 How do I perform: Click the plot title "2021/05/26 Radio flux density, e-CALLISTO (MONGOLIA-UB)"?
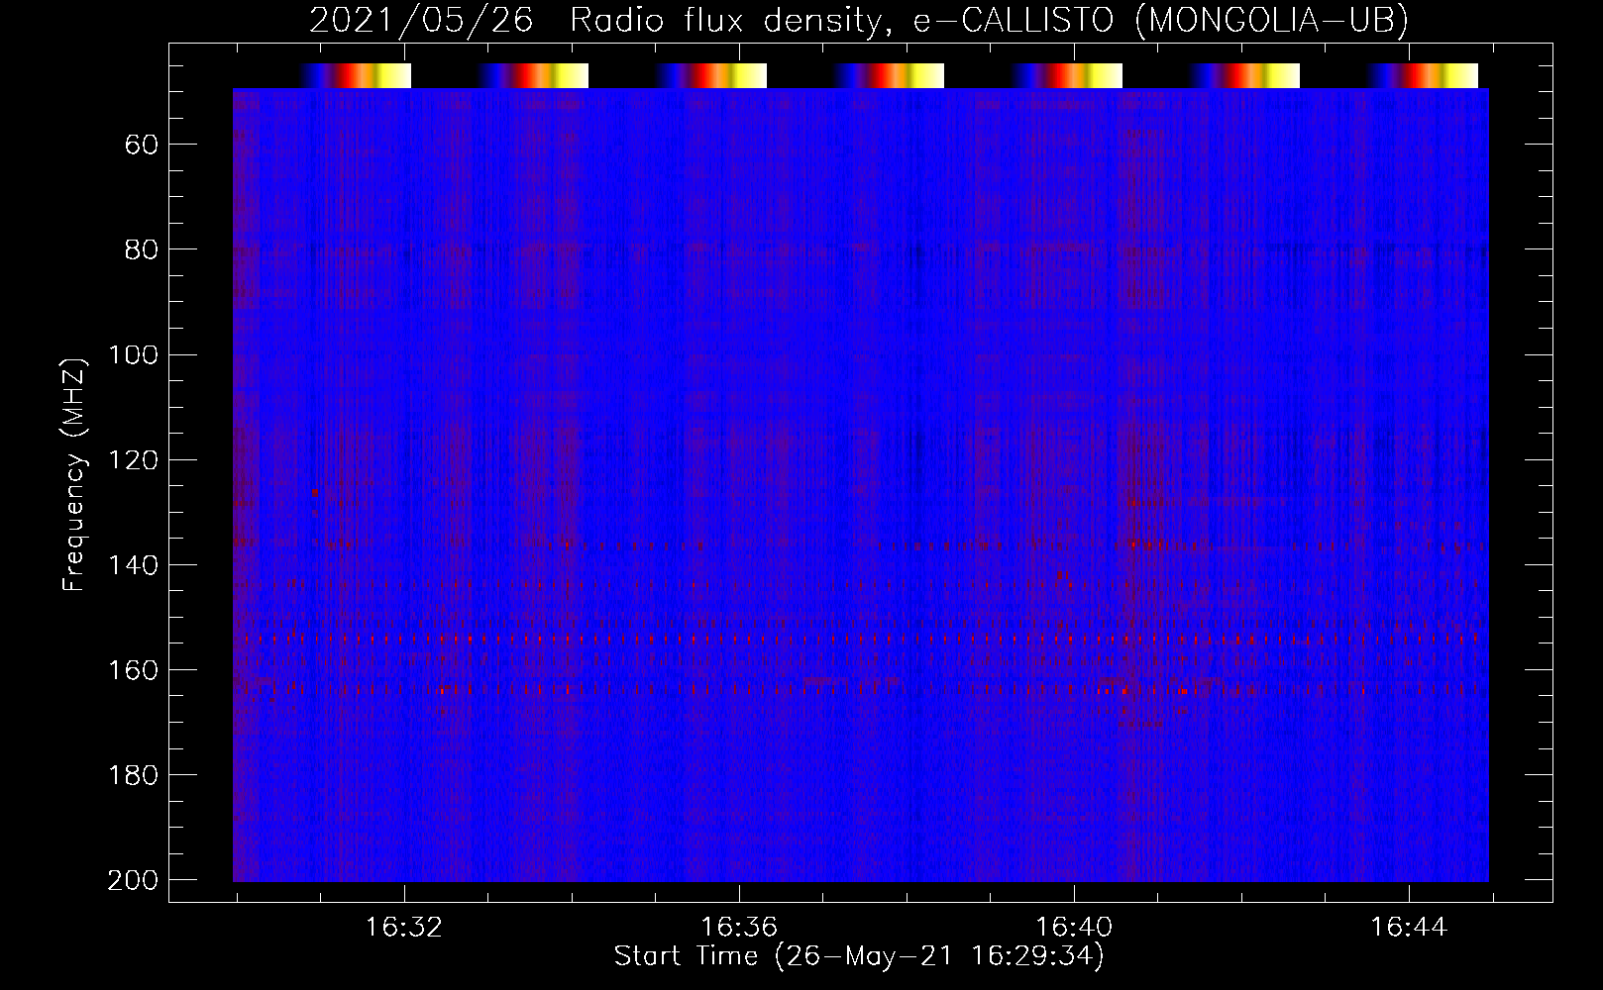pos(859,20)
